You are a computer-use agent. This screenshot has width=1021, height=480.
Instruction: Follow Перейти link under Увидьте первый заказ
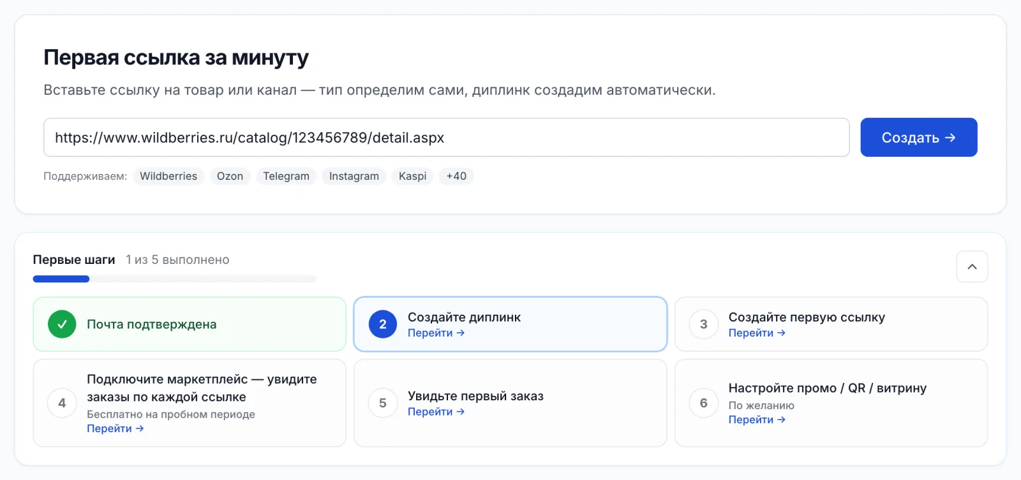[x=436, y=412]
